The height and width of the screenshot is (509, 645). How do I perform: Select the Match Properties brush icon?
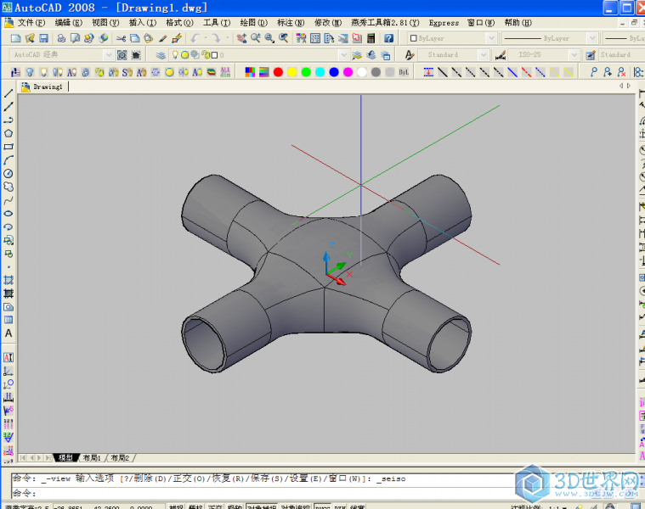pyautogui.click(x=163, y=38)
